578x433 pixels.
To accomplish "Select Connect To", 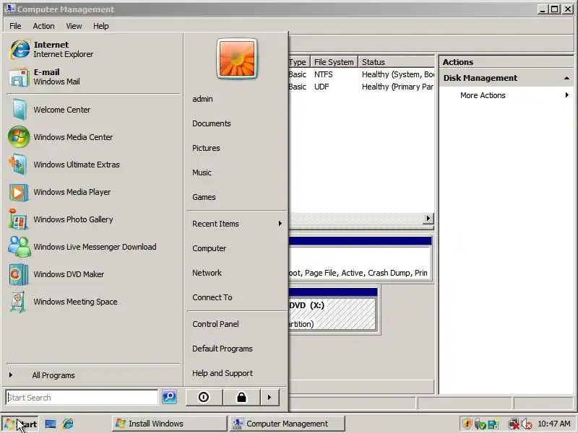I will [x=237, y=297].
